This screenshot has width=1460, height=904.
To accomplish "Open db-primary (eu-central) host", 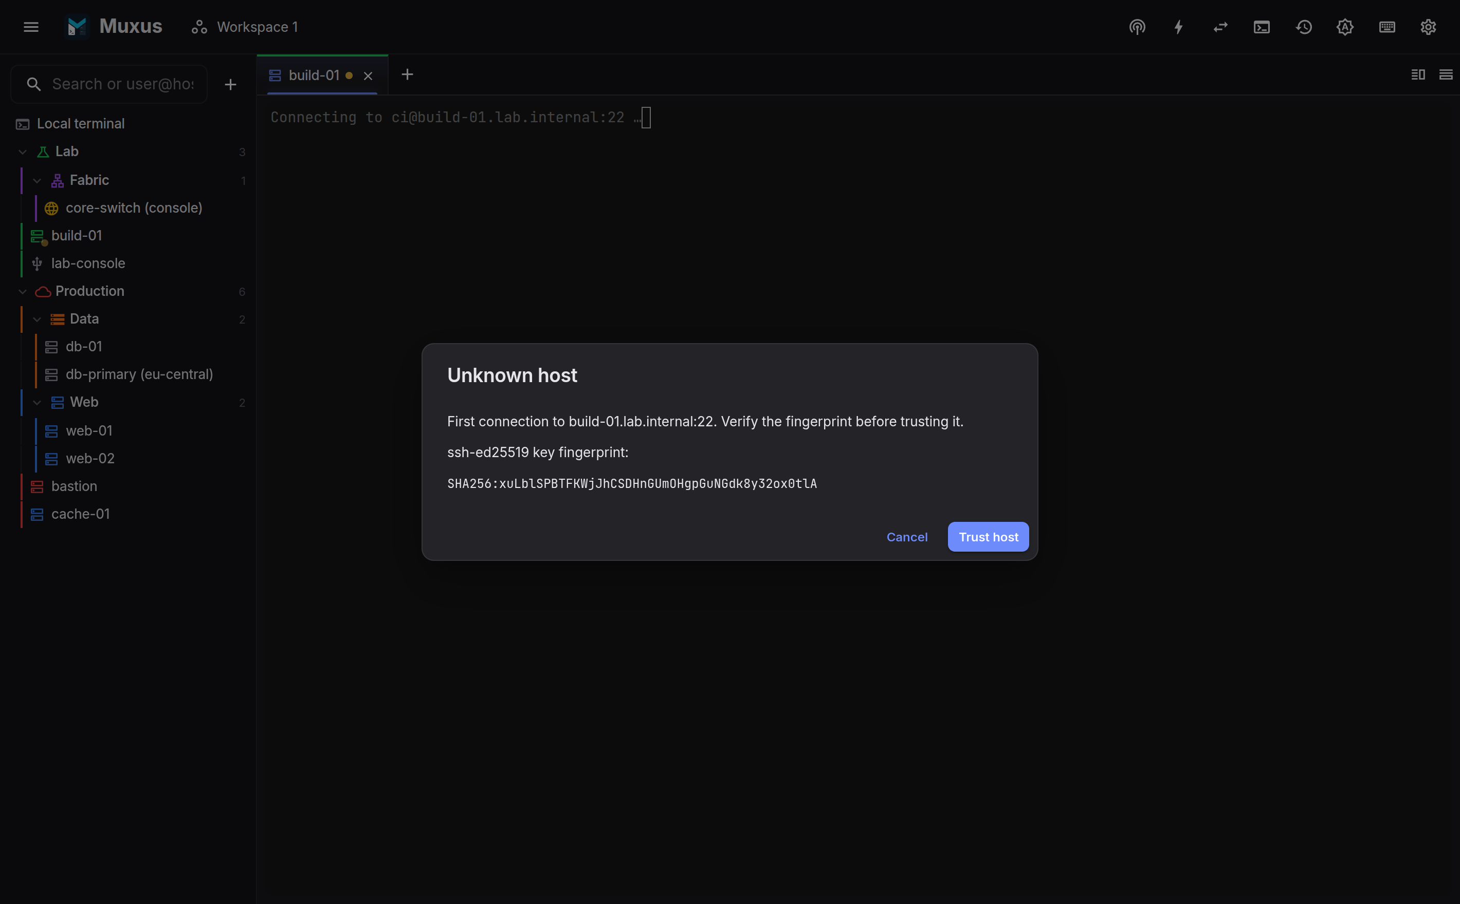I will point(139,374).
